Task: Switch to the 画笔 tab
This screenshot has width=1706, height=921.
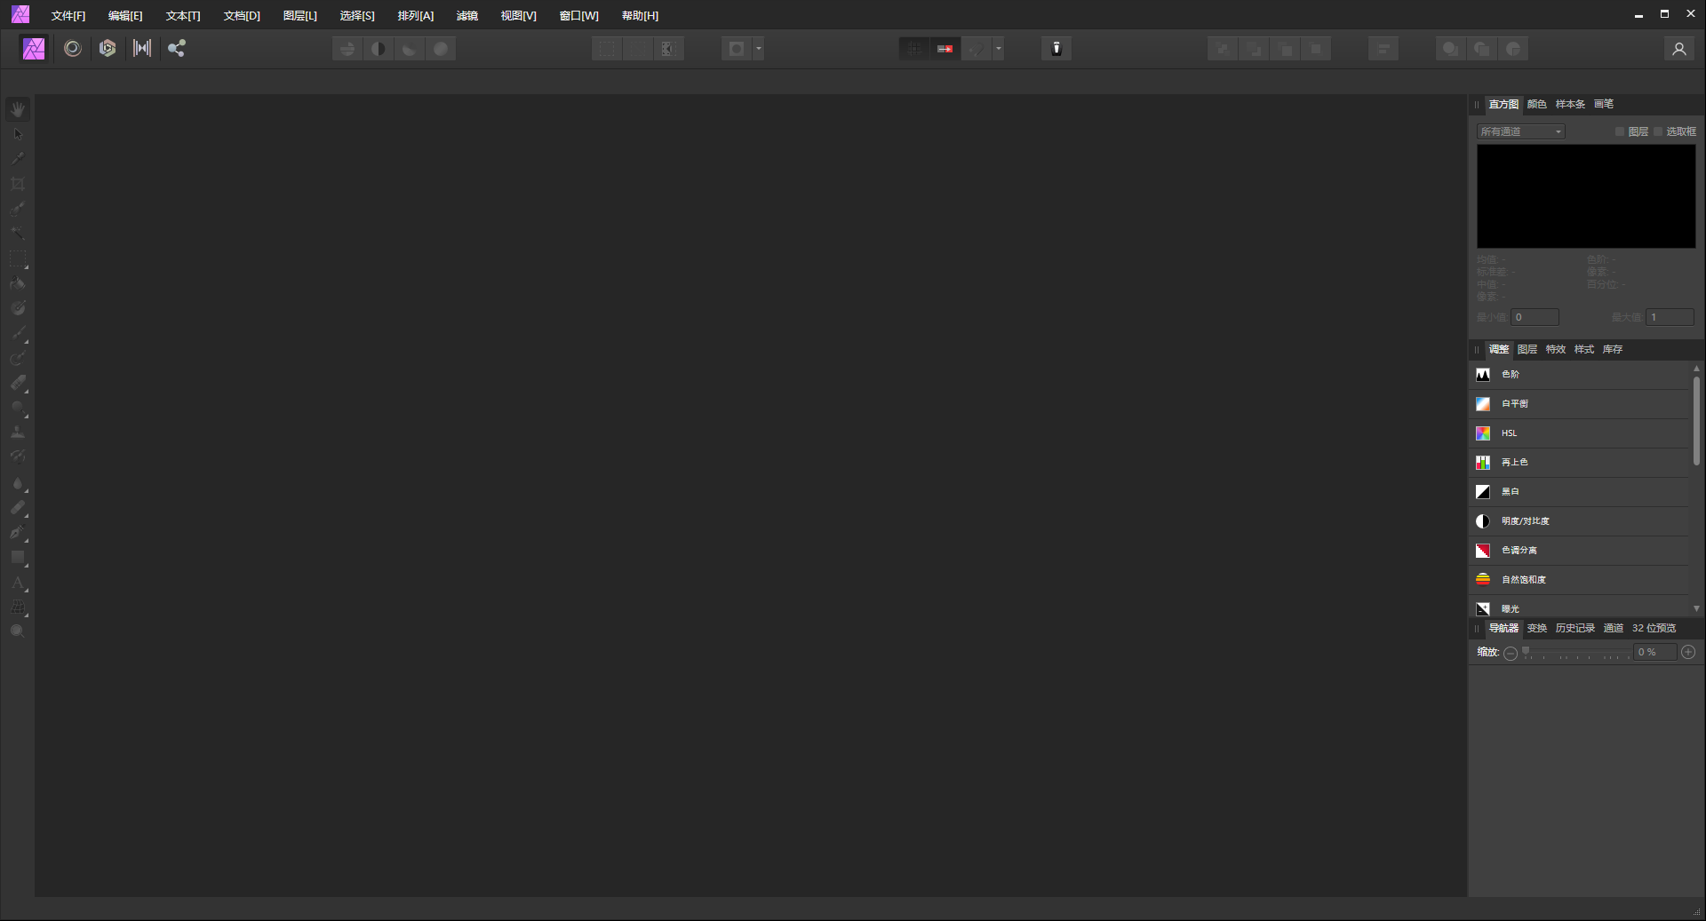Action: point(1604,104)
